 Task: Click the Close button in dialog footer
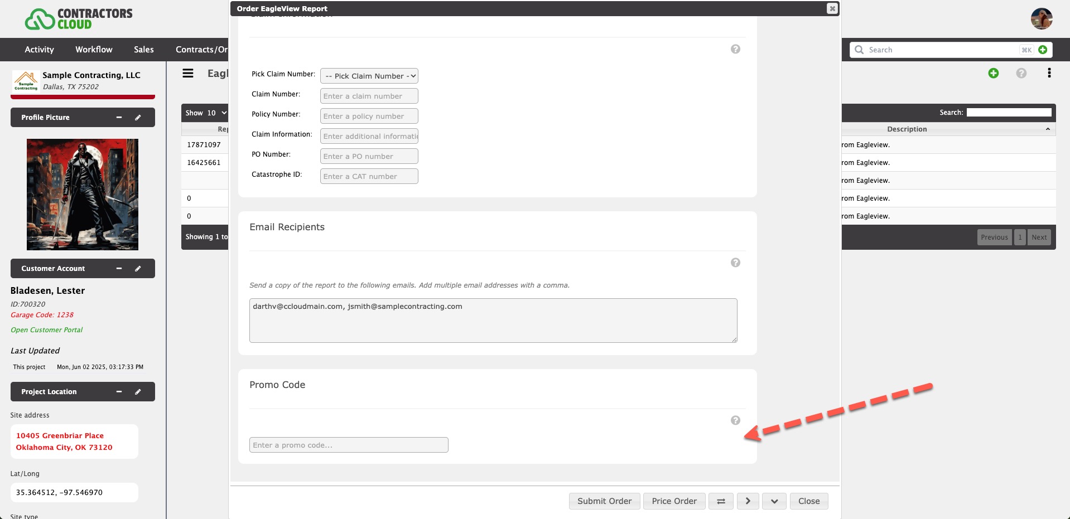click(808, 501)
